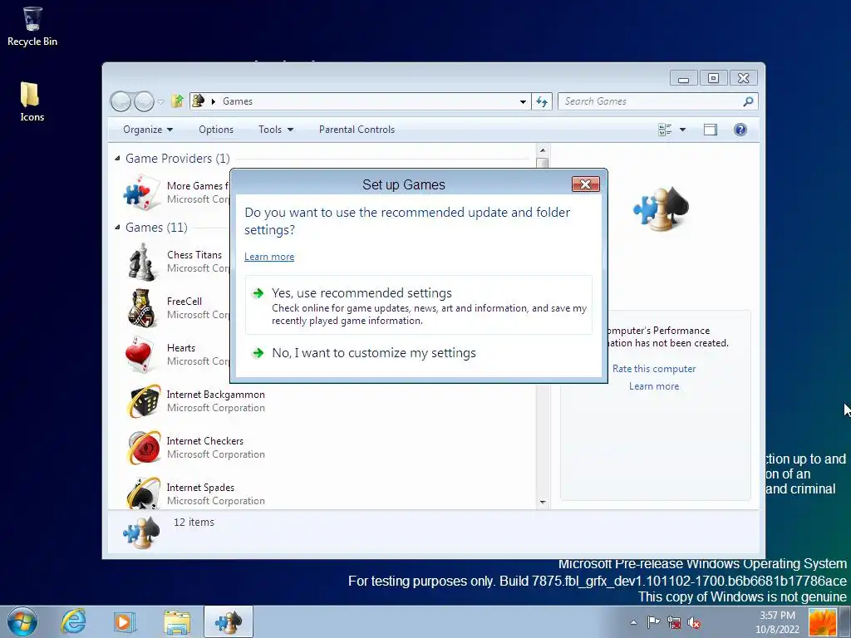
Task: Open the recent pages dropdown arrow
Action: click(160, 101)
